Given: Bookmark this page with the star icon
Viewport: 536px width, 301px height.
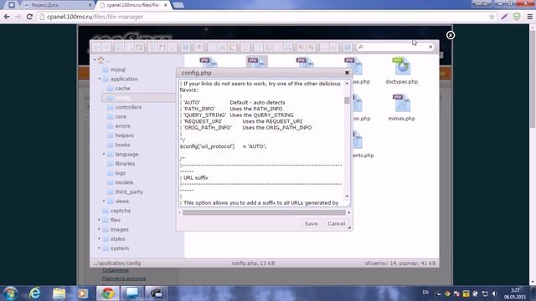Looking at the screenshot, I should 492,17.
